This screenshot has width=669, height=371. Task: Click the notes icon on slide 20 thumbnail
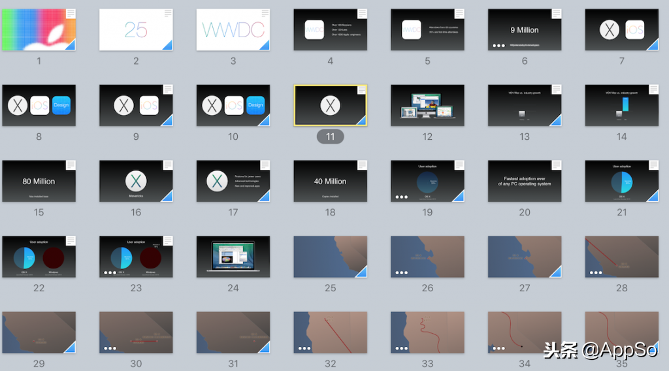point(557,165)
